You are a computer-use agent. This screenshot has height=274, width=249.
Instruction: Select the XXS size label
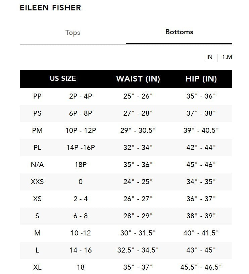point(37,182)
